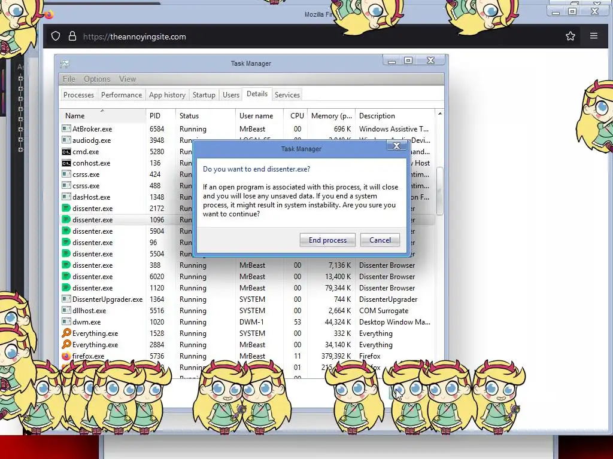This screenshot has height=459, width=613.
Task: Click the theannoyingsite.com address bar
Action: [x=135, y=36]
